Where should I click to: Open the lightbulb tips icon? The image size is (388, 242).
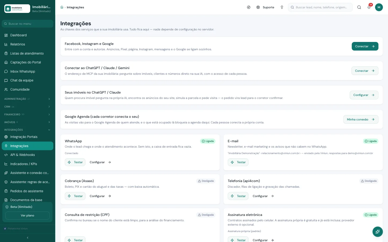point(282,7)
